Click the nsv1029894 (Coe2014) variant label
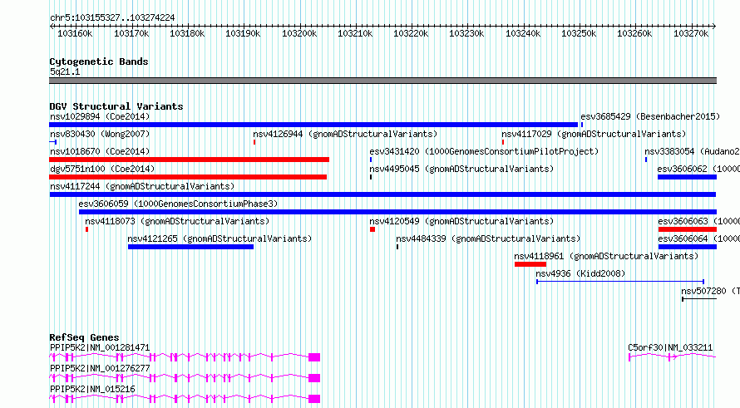This screenshot has width=740, height=408. click(x=100, y=116)
